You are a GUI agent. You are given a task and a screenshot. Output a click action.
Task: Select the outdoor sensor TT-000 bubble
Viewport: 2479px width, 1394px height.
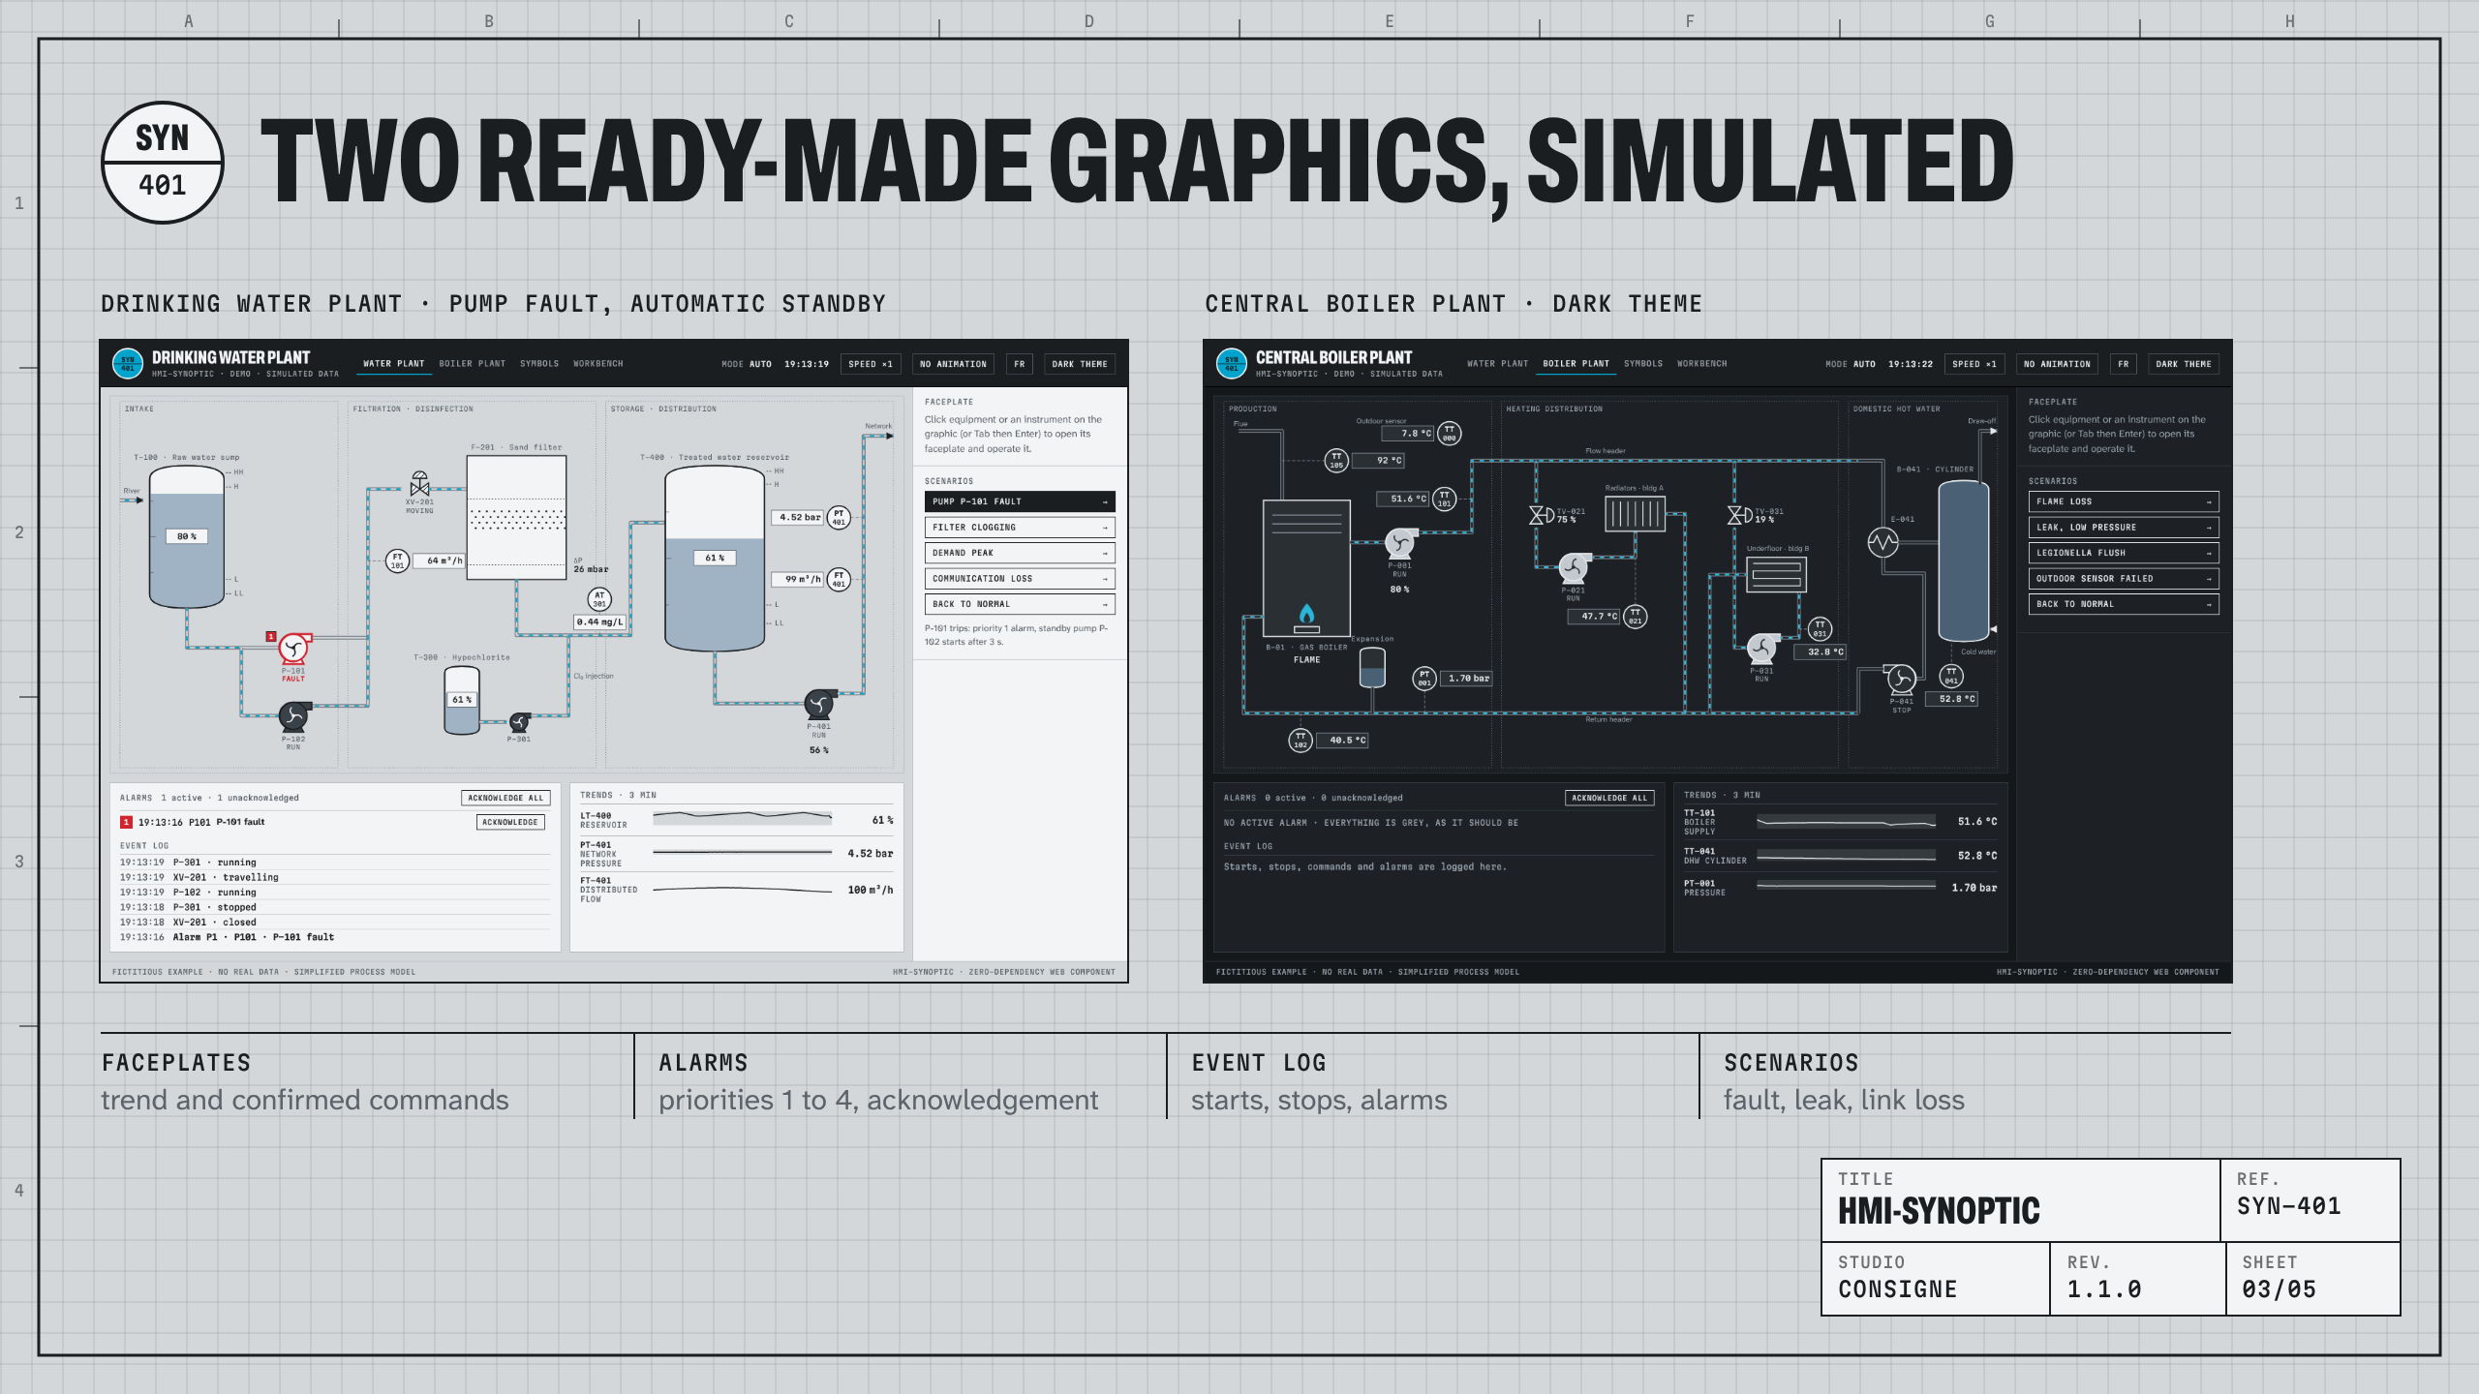[x=1449, y=434]
